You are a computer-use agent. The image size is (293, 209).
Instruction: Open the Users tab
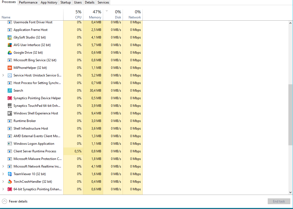click(x=78, y=2)
